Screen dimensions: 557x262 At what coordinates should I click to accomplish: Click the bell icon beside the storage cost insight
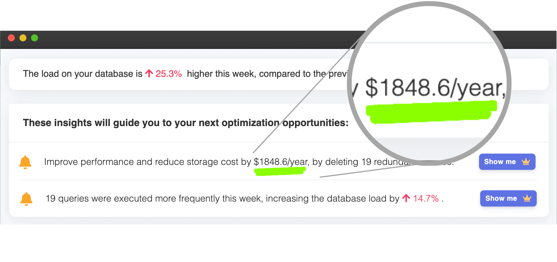25,162
